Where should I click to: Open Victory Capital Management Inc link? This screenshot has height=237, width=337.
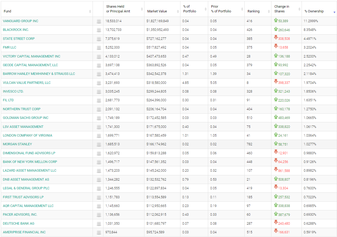coord(31,56)
